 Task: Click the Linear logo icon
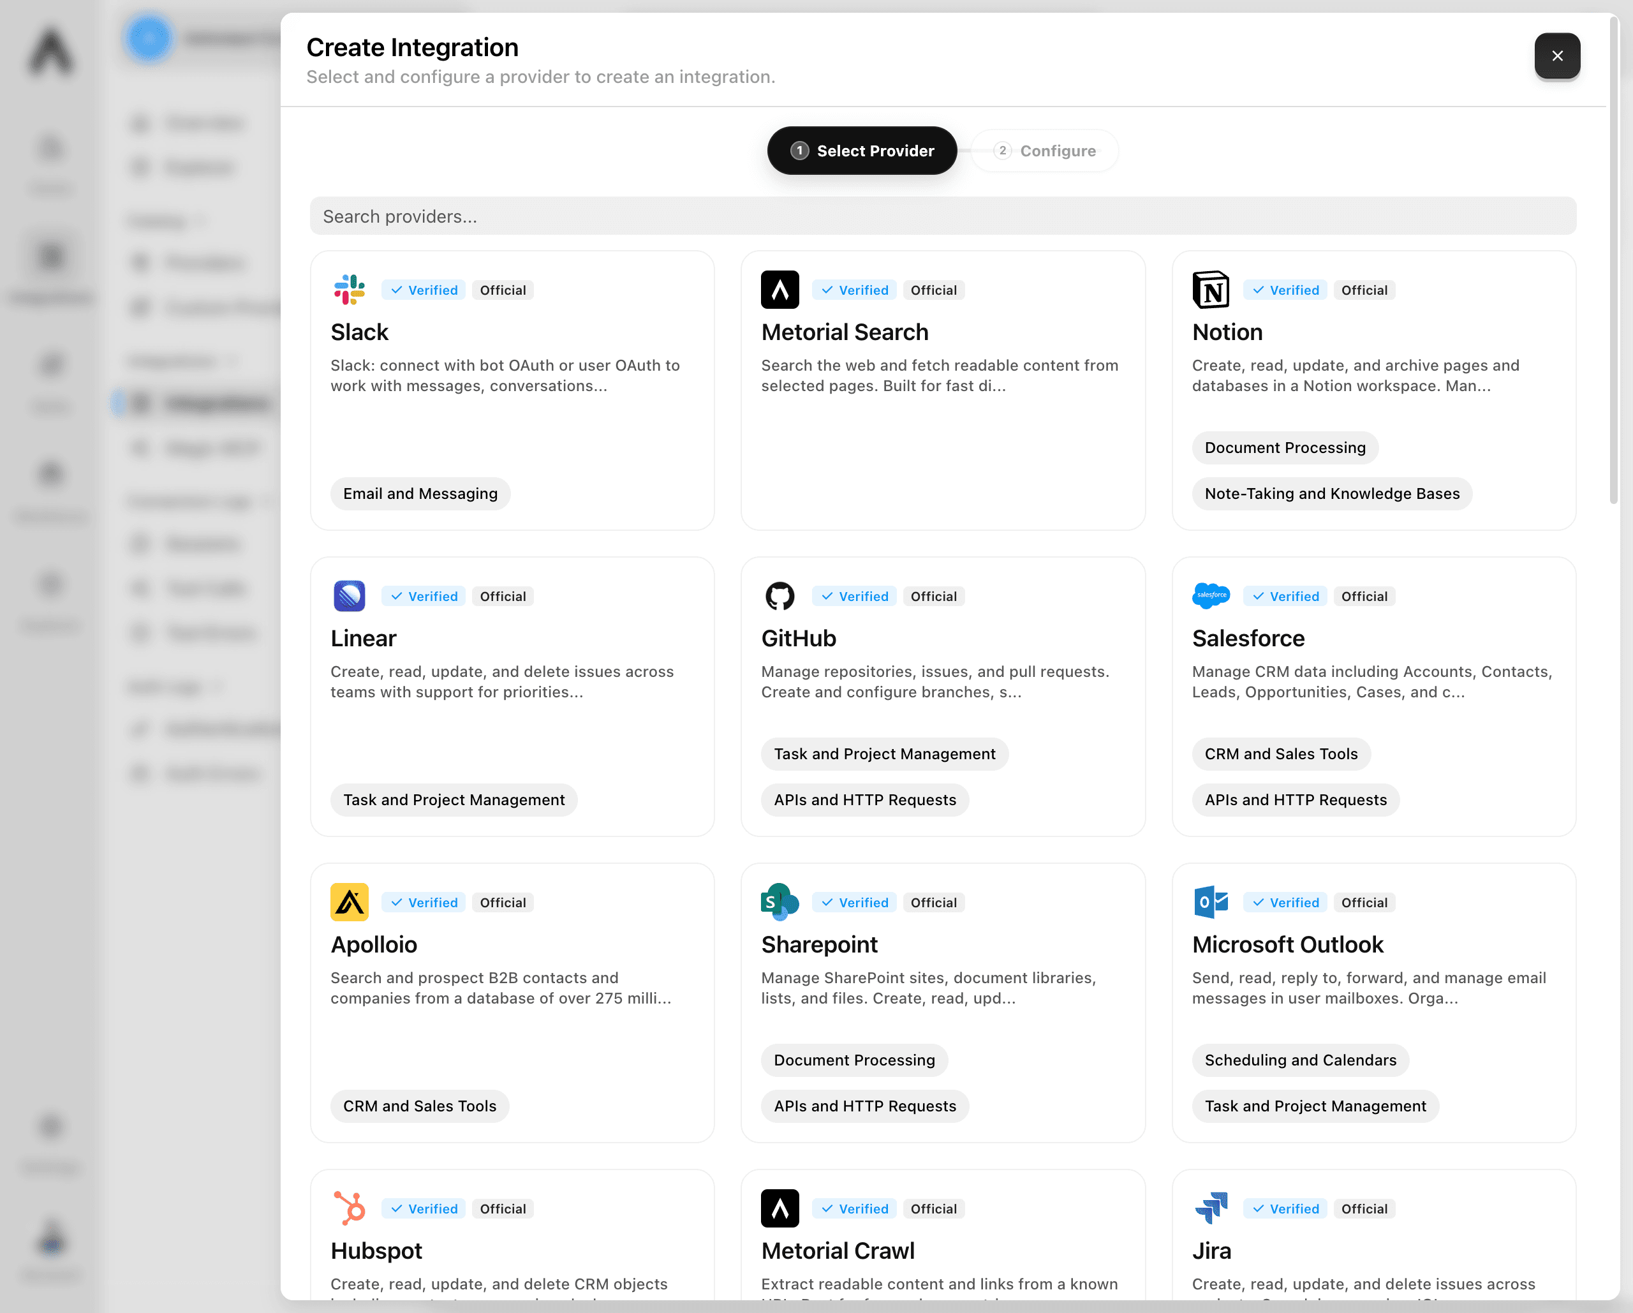pos(349,597)
